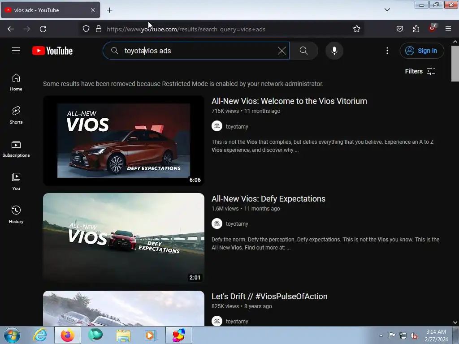The width and height of the screenshot is (459, 344).
Task: Open a new tab with the plus
Action: [109, 10]
